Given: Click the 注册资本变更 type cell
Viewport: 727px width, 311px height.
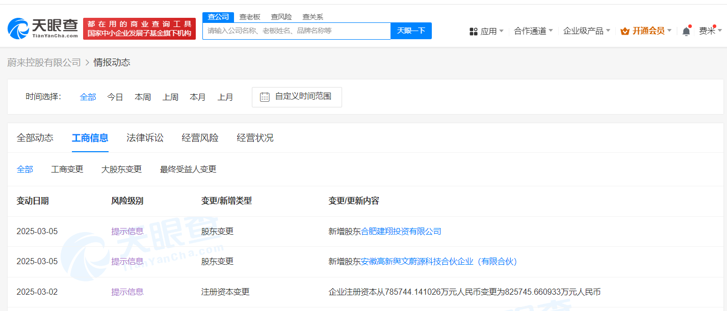Looking at the screenshot, I should (225, 292).
